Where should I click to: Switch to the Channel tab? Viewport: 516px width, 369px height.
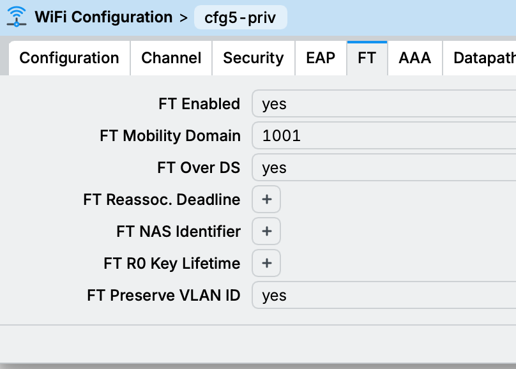[x=171, y=58]
